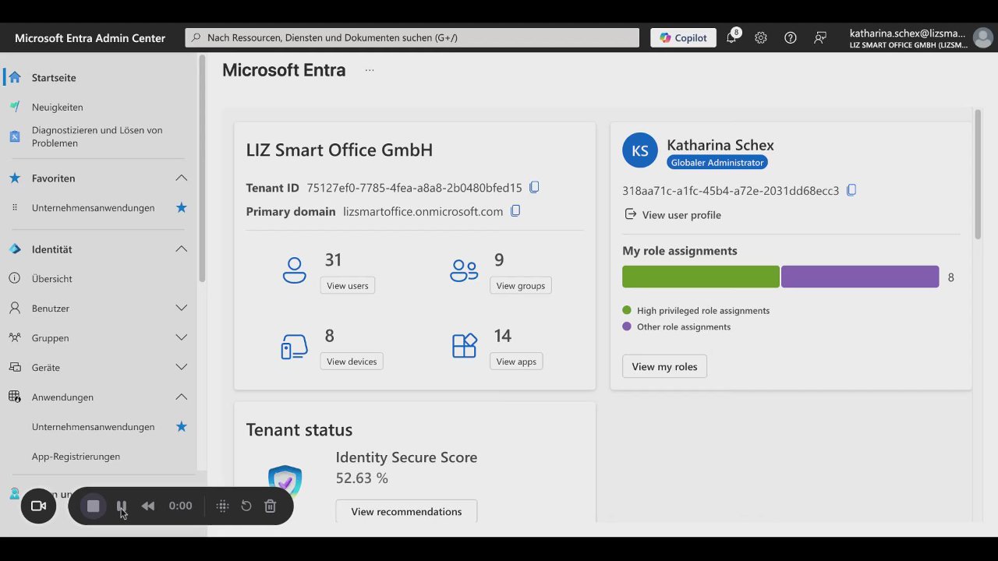998x561 pixels.
Task: Open Unternehmensanwendungen under Favoriten
Action: [94, 208]
